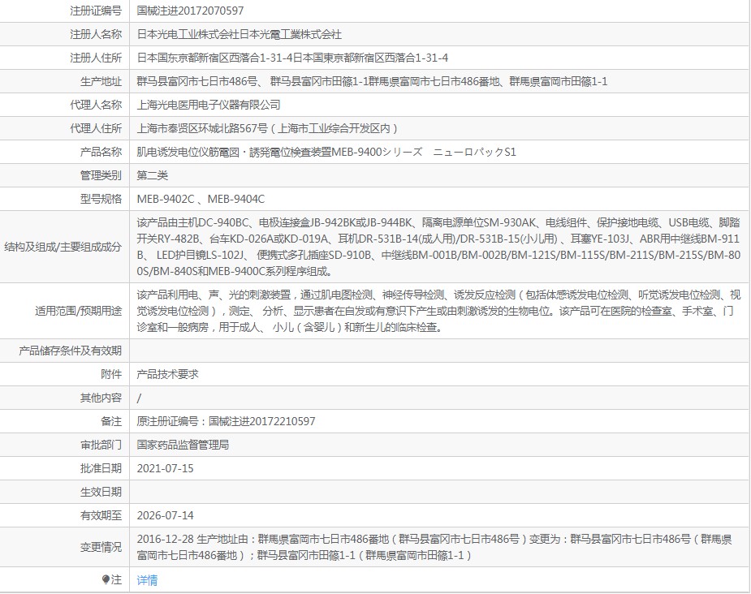
Task: Click the 代理人名称 label
Action: click(x=96, y=105)
